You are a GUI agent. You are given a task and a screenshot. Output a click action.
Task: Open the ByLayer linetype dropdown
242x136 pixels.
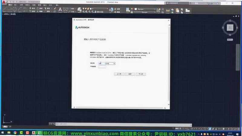point(145,12)
